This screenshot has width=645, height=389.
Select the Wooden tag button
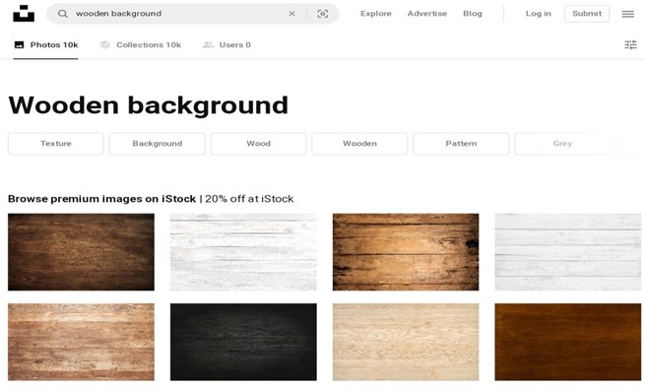point(359,144)
